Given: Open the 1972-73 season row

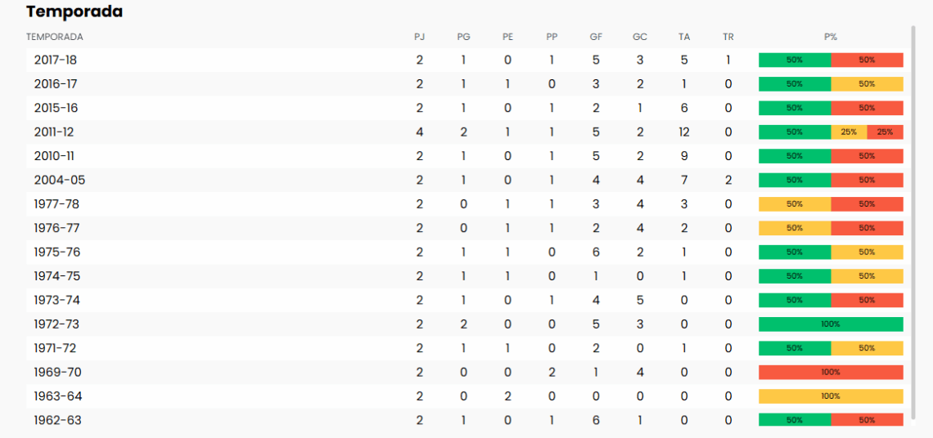Looking at the screenshot, I should 56,324.
